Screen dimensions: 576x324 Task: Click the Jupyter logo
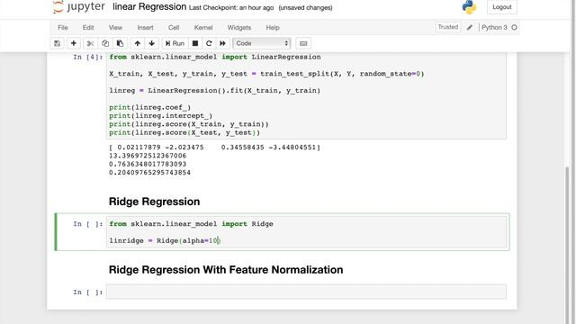coord(78,6)
